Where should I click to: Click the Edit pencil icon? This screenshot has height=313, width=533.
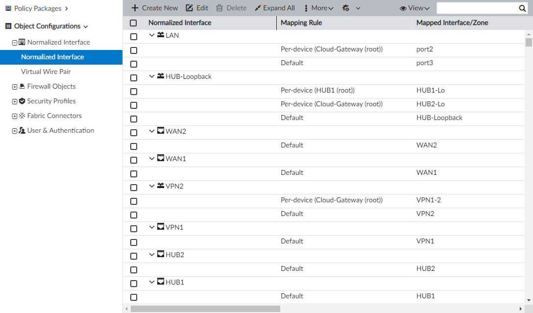tap(189, 8)
